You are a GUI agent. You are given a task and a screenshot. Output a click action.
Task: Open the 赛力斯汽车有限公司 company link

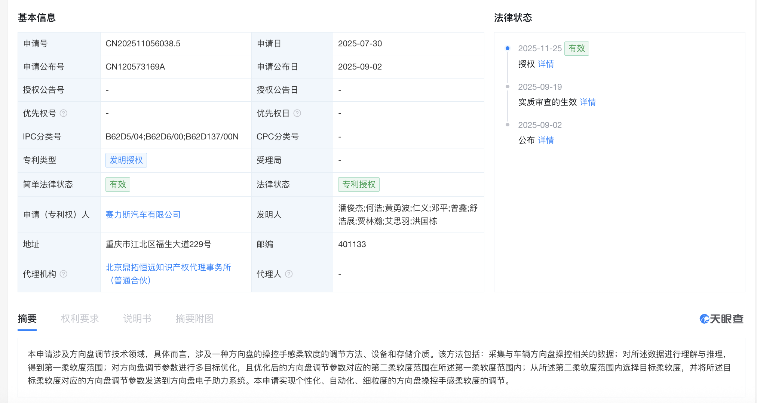click(x=143, y=215)
